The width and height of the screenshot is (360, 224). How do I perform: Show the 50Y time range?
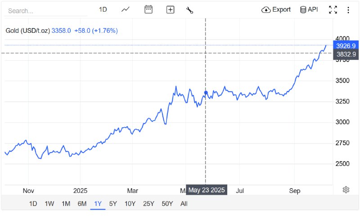tap(167, 203)
